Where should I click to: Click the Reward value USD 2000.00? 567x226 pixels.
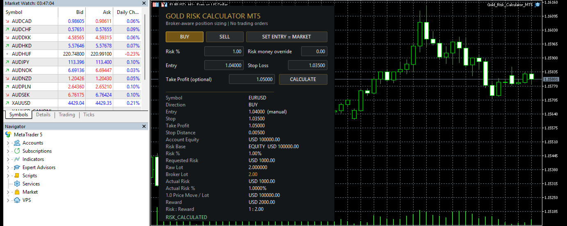[262, 202]
